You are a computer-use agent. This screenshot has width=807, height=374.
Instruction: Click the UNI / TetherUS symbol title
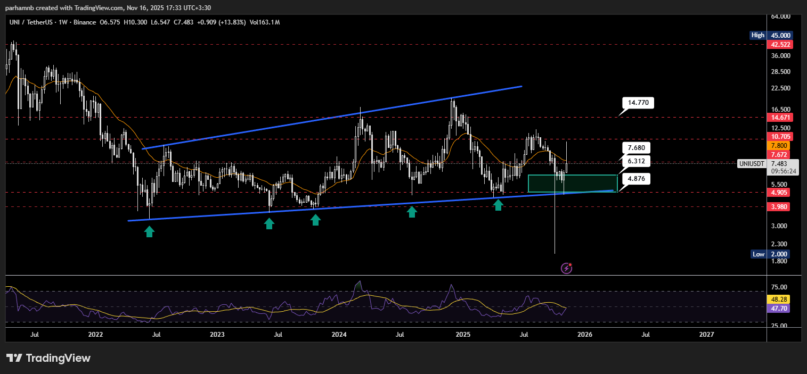pyautogui.click(x=34, y=22)
